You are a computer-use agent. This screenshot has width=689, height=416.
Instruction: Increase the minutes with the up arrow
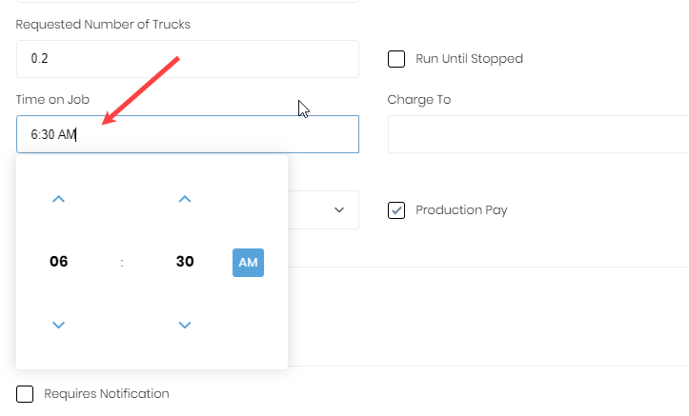tap(185, 199)
